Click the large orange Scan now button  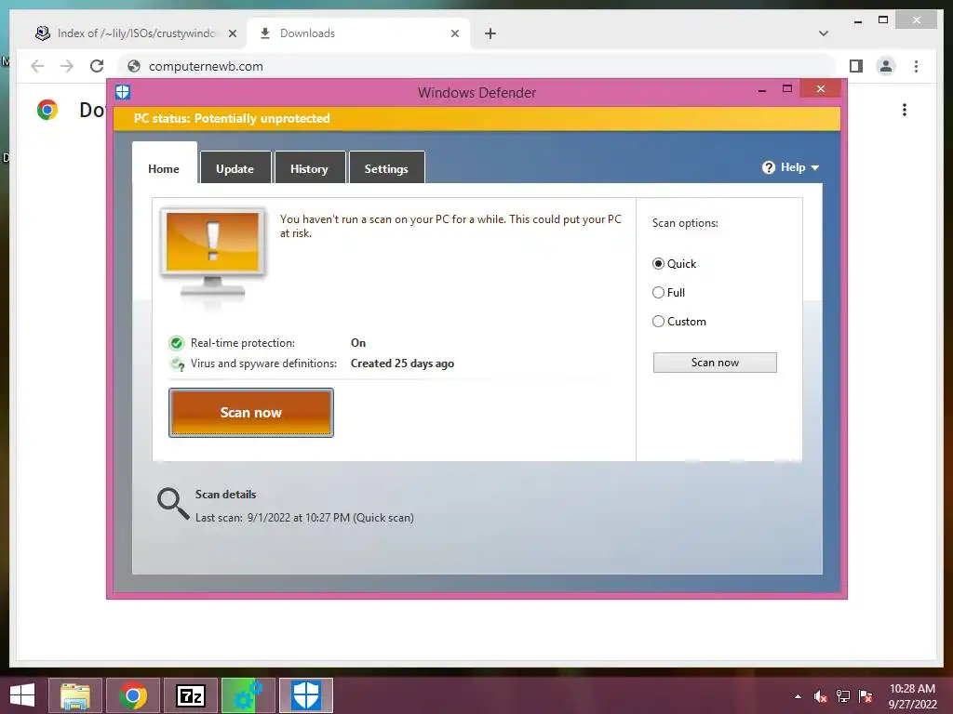(251, 413)
